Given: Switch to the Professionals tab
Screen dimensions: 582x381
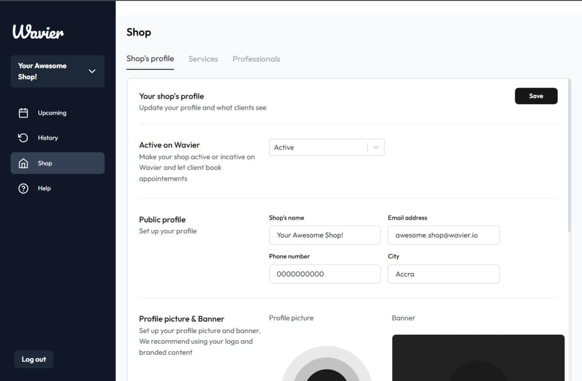Looking at the screenshot, I should click(x=256, y=59).
